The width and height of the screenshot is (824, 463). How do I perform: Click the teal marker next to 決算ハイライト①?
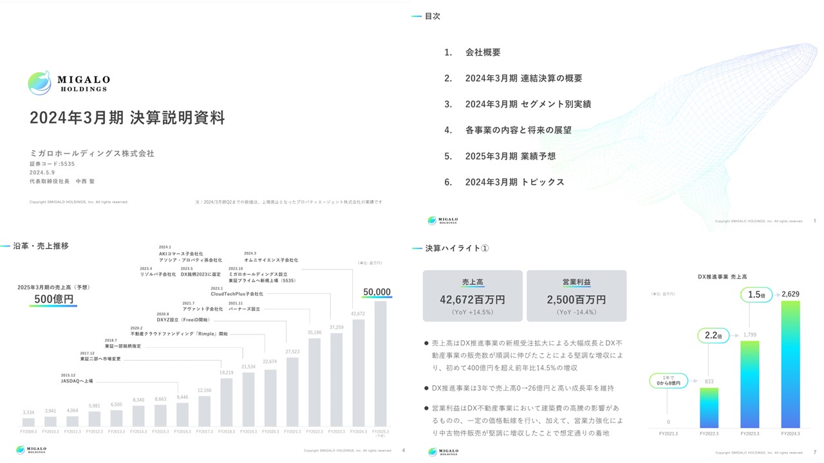pyautogui.click(x=416, y=247)
